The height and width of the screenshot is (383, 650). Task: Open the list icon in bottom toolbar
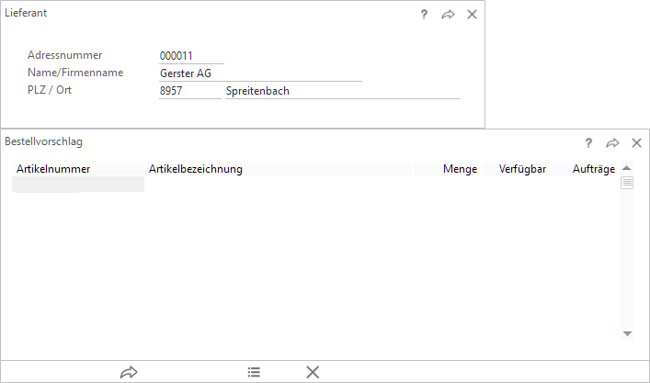[254, 372]
